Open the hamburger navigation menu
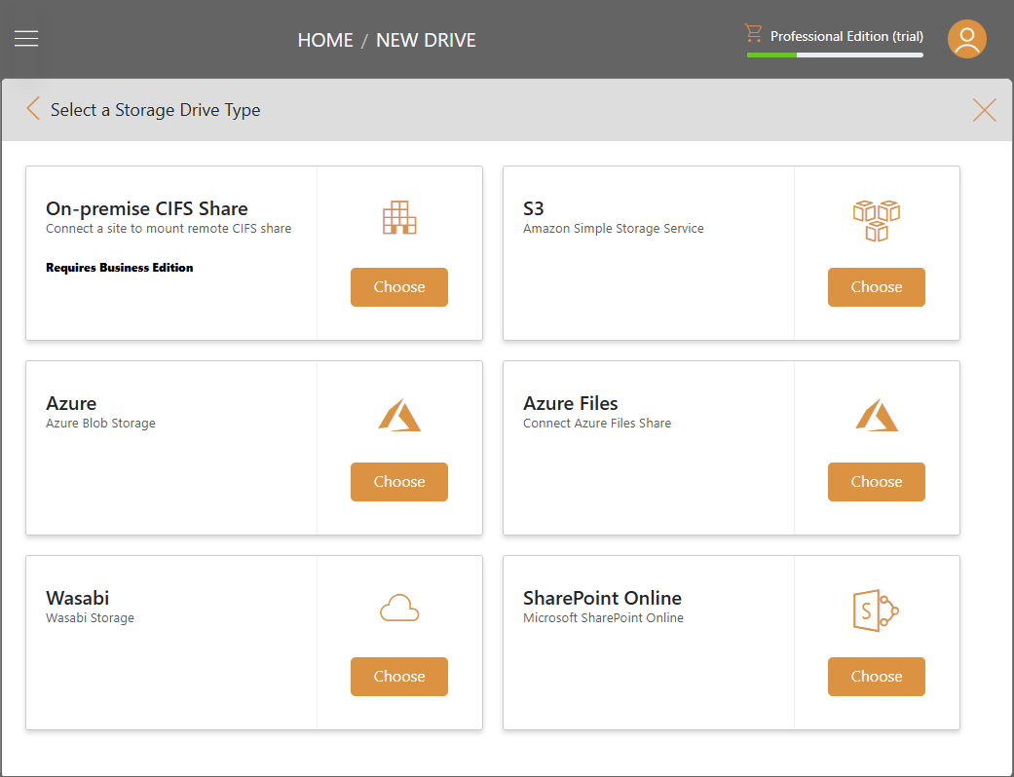Viewport: 1014px width, 777px height. 26,39
